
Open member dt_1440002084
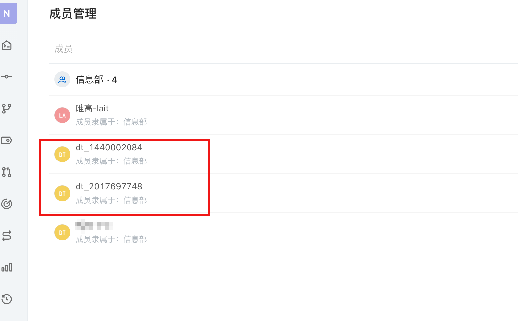point(283,154)
